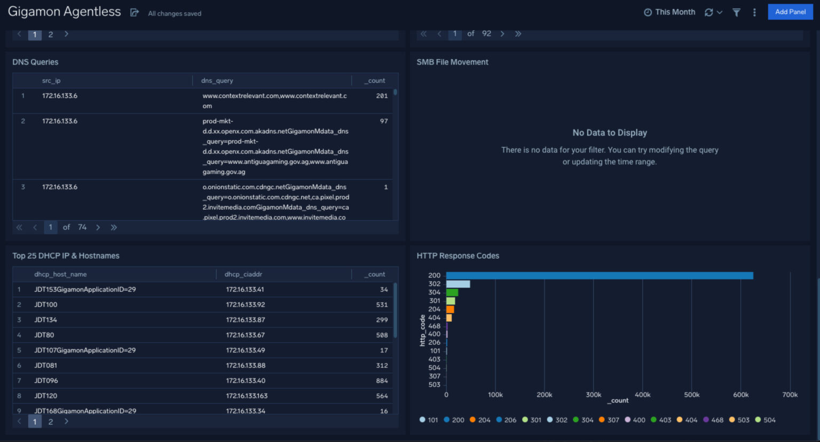Click the Add Panel button
820x442 pixels.
point(790,11)
